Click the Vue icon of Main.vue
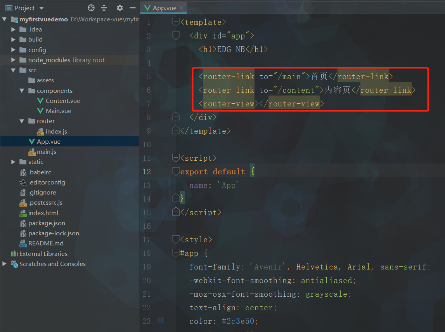The width and height of the screenshot is (445, 332). (41, 111)
